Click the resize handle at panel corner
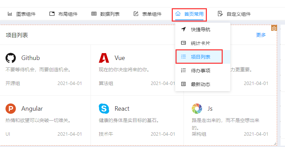Screen dimensions: 285x147 [275, 144]
